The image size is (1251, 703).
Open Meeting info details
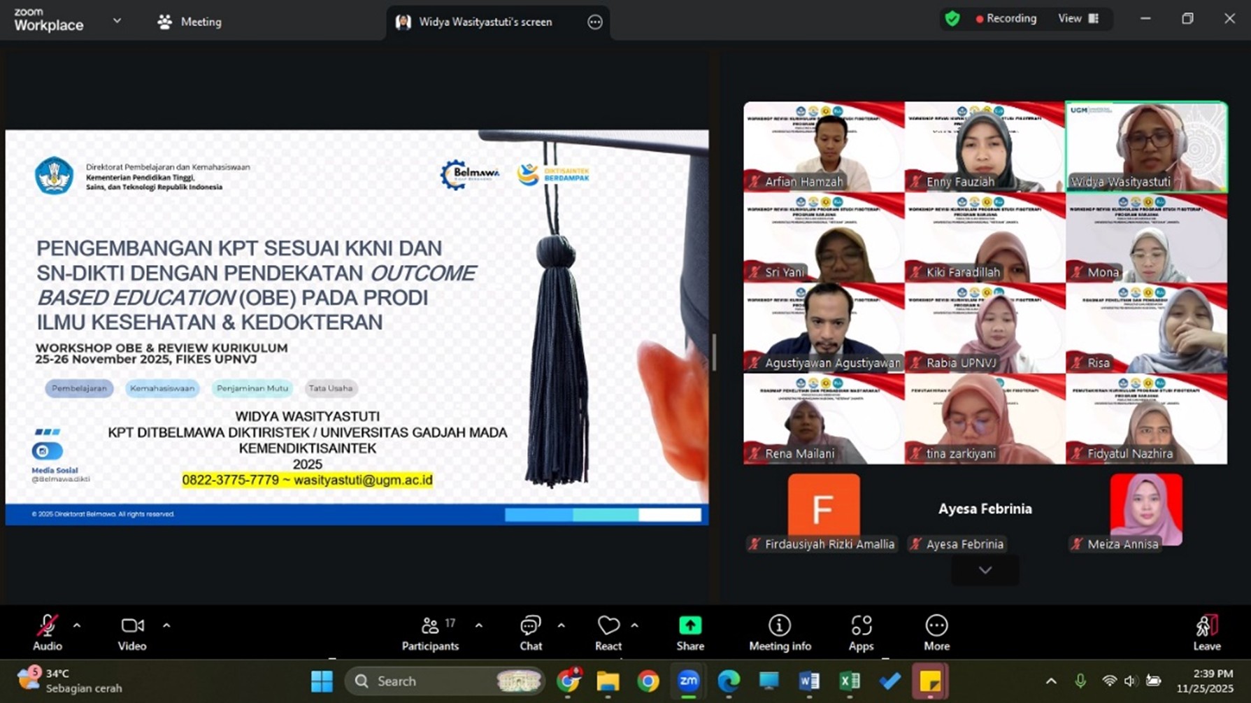tap(779, 633)
